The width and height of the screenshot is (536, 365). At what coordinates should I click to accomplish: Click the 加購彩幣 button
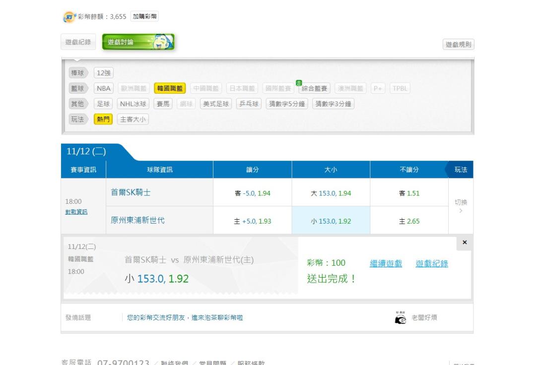[144, 16]
